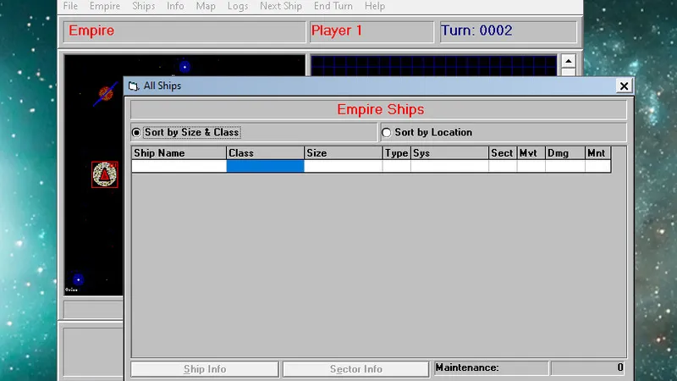Close the All Ships dialog
677x381 pixels.
(624, 86)
